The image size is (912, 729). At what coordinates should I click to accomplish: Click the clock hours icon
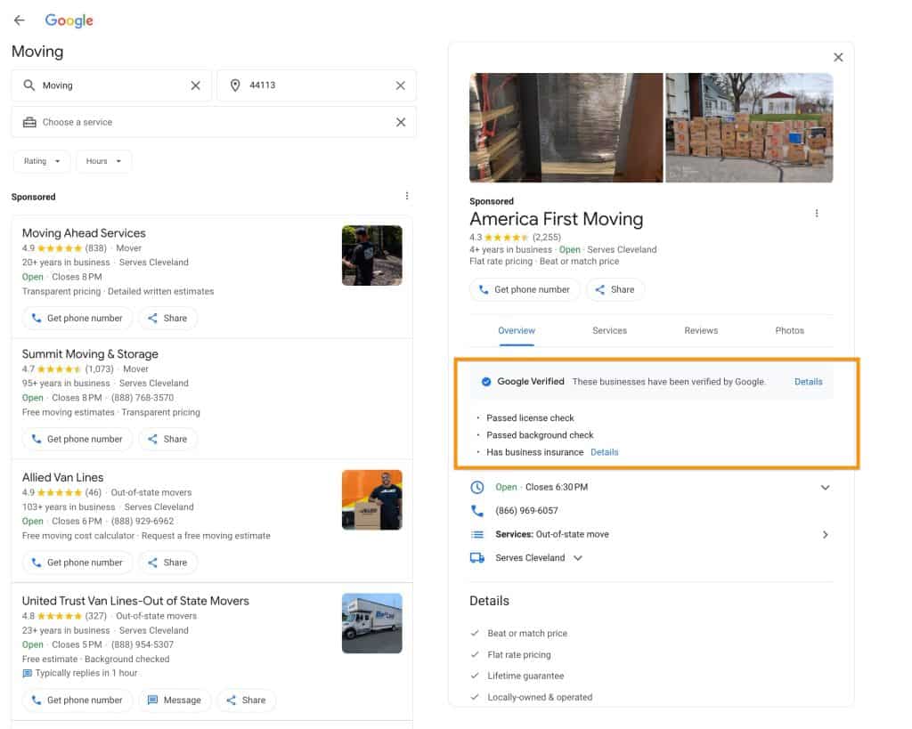tap(477, 487)
